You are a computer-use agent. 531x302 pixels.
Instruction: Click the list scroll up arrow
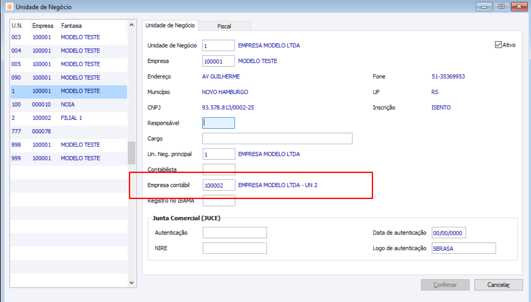(x=131, y=25)
